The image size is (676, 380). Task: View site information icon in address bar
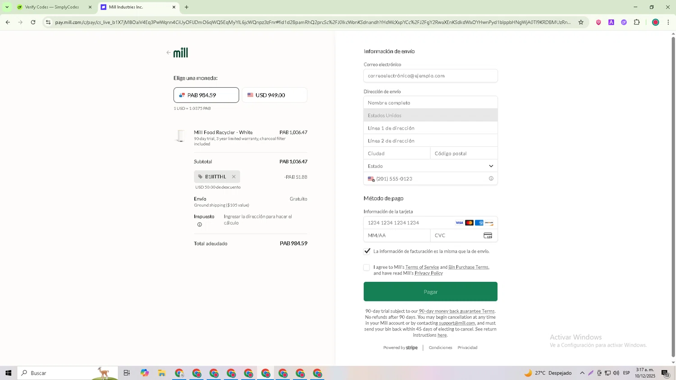pos(48,22)
